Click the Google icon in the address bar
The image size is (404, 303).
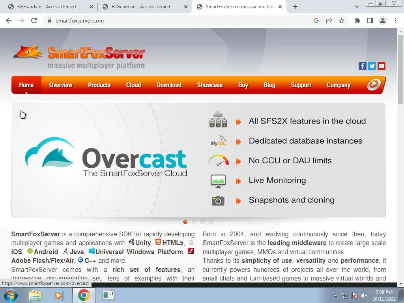[x=316, y=21]
